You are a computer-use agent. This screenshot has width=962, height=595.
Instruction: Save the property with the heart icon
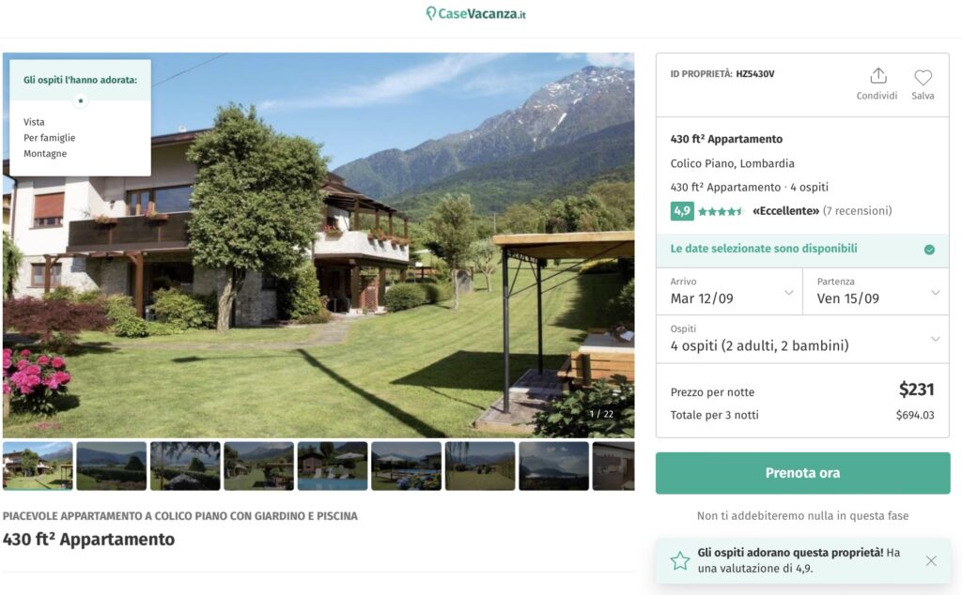click(923, 77)
